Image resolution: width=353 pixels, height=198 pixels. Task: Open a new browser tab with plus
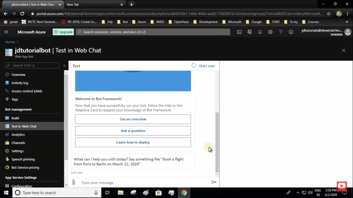132,5
